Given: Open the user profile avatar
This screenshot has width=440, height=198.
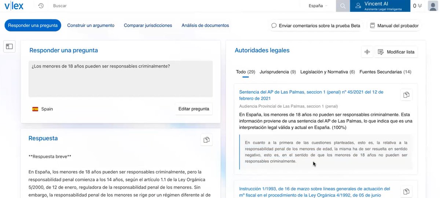Looking at the screenshot, I should pyautogui.click(x=433, y=6).
